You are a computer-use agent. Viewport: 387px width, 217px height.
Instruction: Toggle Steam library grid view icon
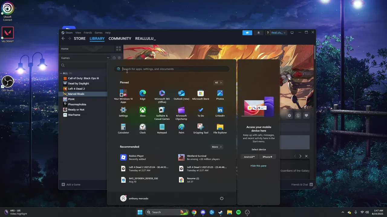click(x=119, y=49)
